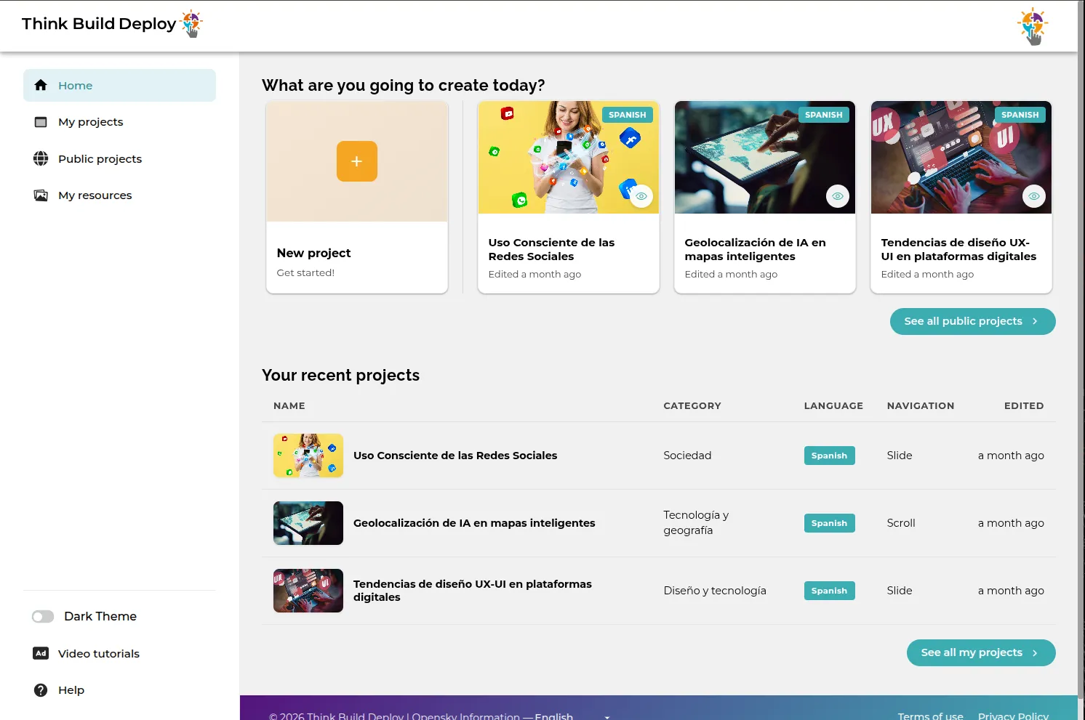Click Geolocalización card cover image
The image size is (1085, 720).
[x=765, y=157]
